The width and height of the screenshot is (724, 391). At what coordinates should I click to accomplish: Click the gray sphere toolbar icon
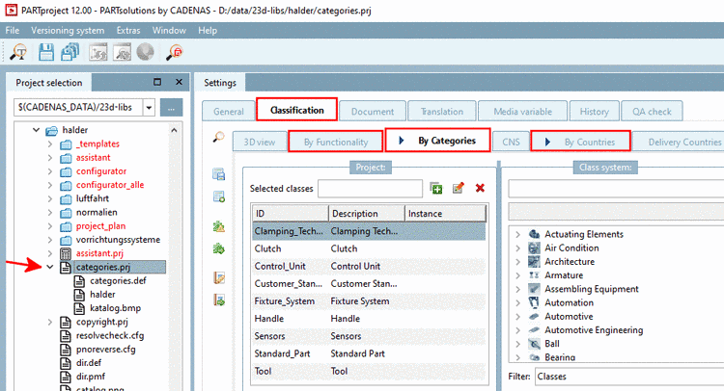point(145,52)
